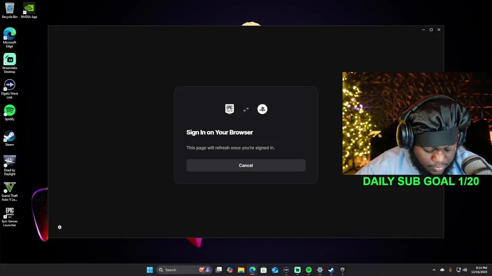Viewport: 492px width, 276px height.
Task: Switch to Streamlabs on taskbar
Action: (298, 270)
